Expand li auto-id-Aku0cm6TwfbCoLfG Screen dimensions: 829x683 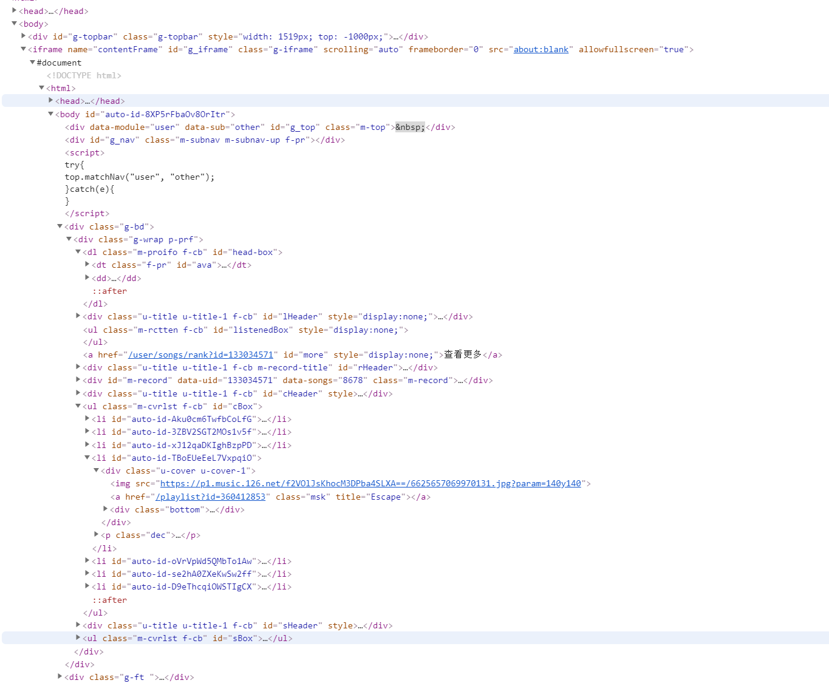(87, 418)
